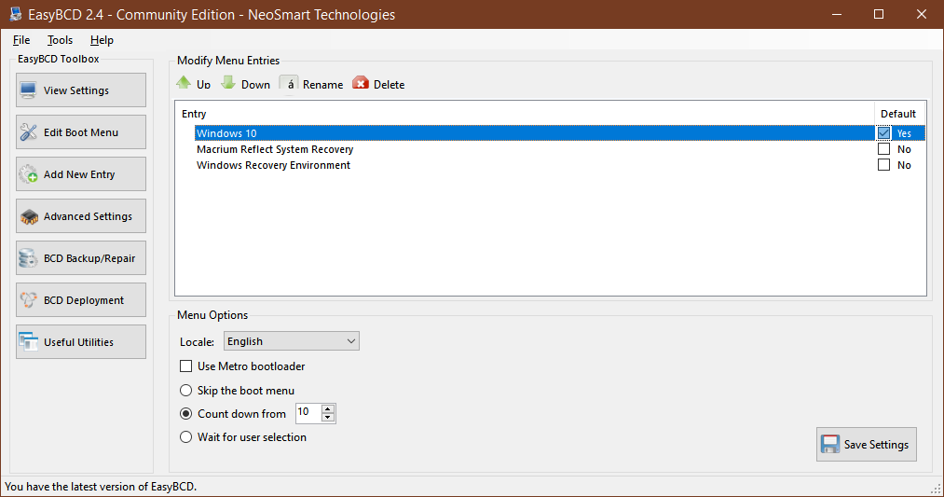This screenshot has height=497, width=944.
Task: Click the green Up arrow icon
Action: (x=184, y=83)
